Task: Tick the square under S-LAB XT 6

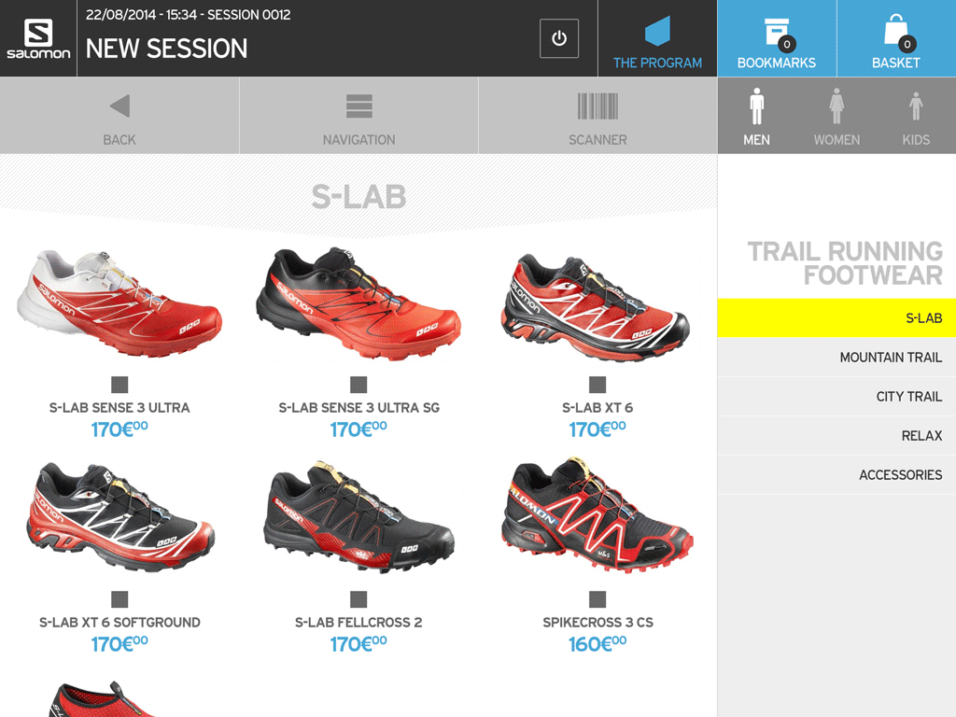Action: pyautogui.click(x=597, y=385)
